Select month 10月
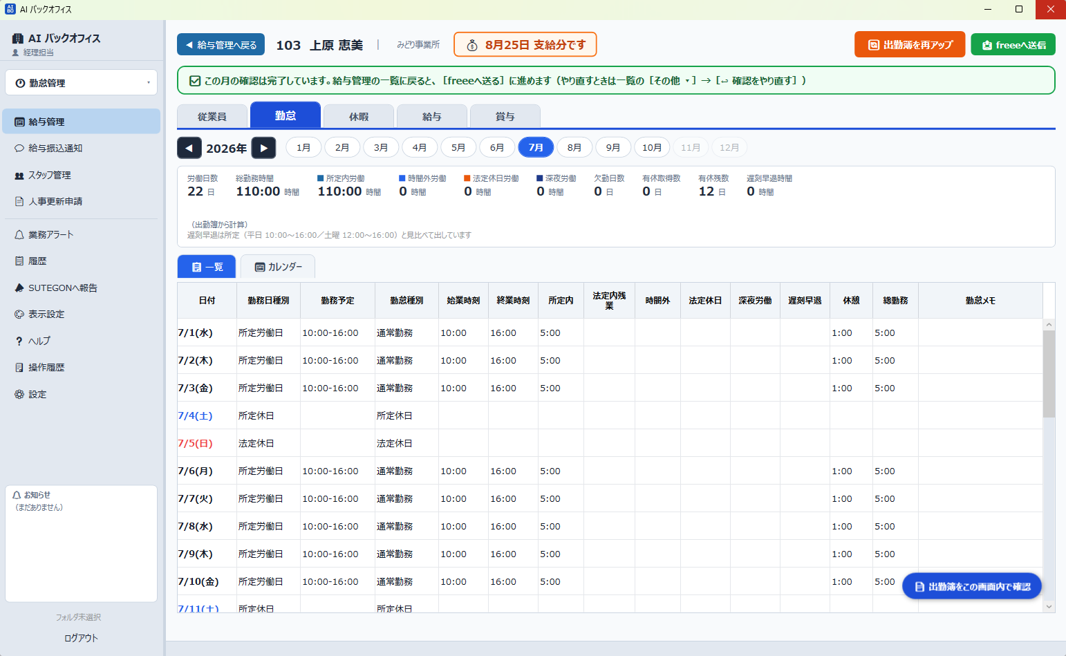The width and height of the screenshot is (1066, 656). pos(652,147)
